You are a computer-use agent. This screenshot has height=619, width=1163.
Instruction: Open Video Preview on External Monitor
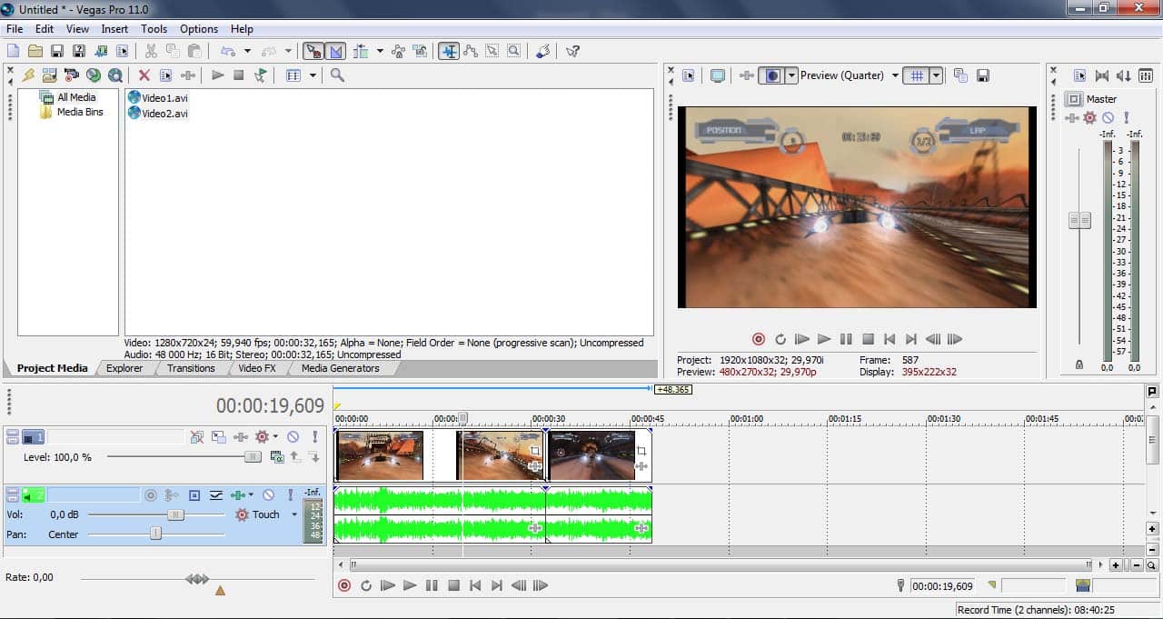(718, 75)
